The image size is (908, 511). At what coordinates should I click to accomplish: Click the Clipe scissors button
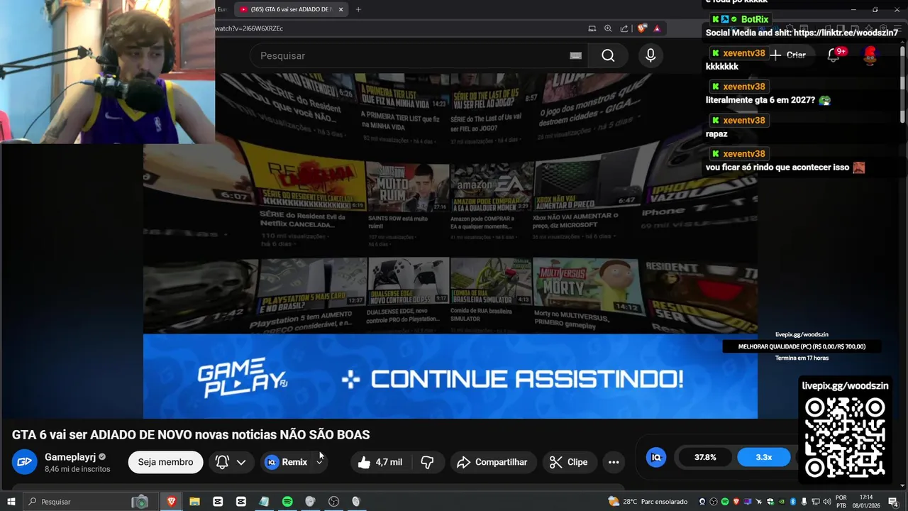tap(570, 462)
